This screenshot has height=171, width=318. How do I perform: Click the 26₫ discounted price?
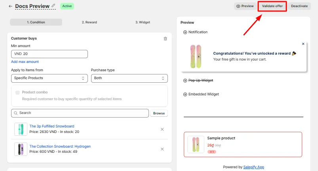point(210,145)
